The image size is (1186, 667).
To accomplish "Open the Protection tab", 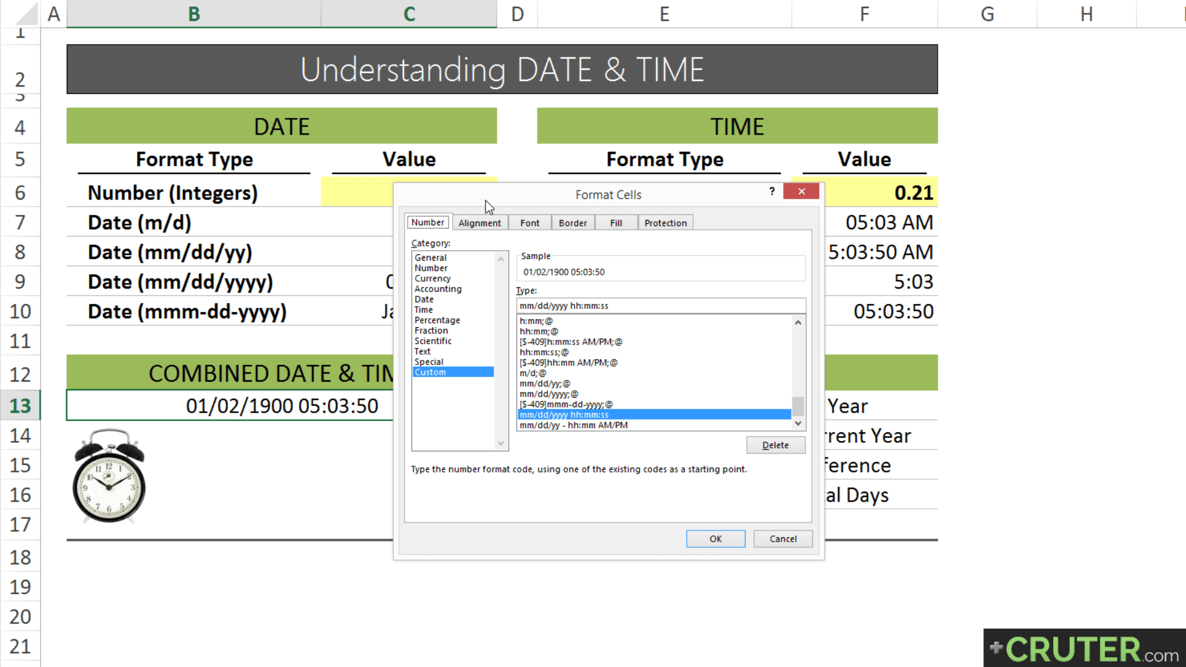I will (x=665, y=222).
